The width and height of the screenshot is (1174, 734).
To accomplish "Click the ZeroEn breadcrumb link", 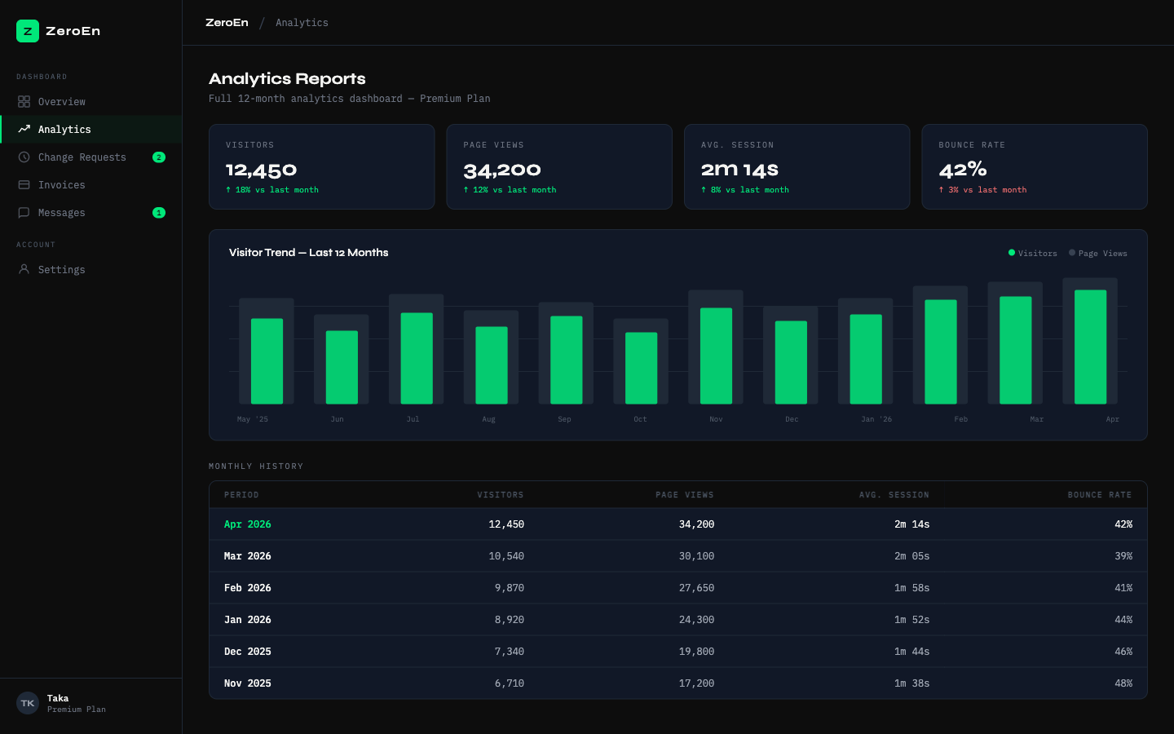I will (x=227, y=22).
